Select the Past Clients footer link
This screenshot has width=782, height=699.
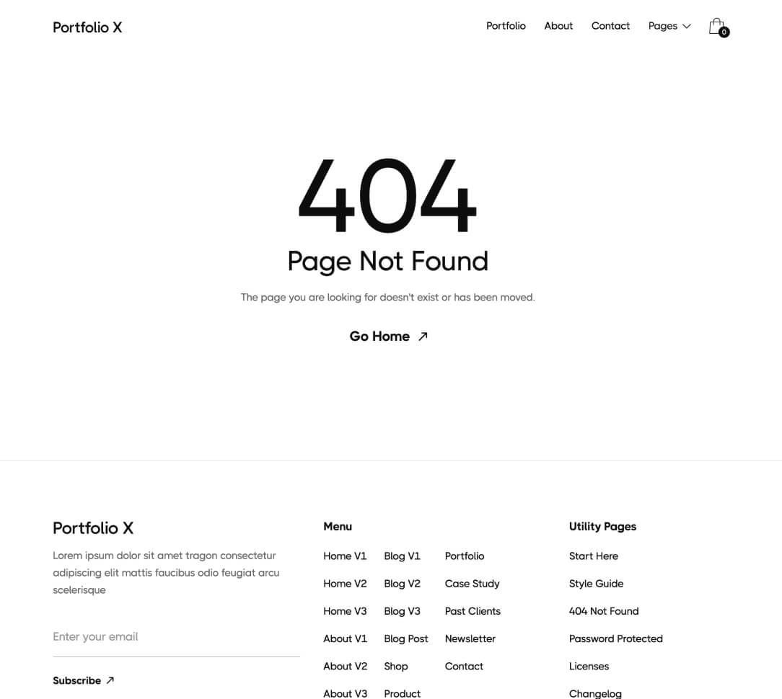473,611
